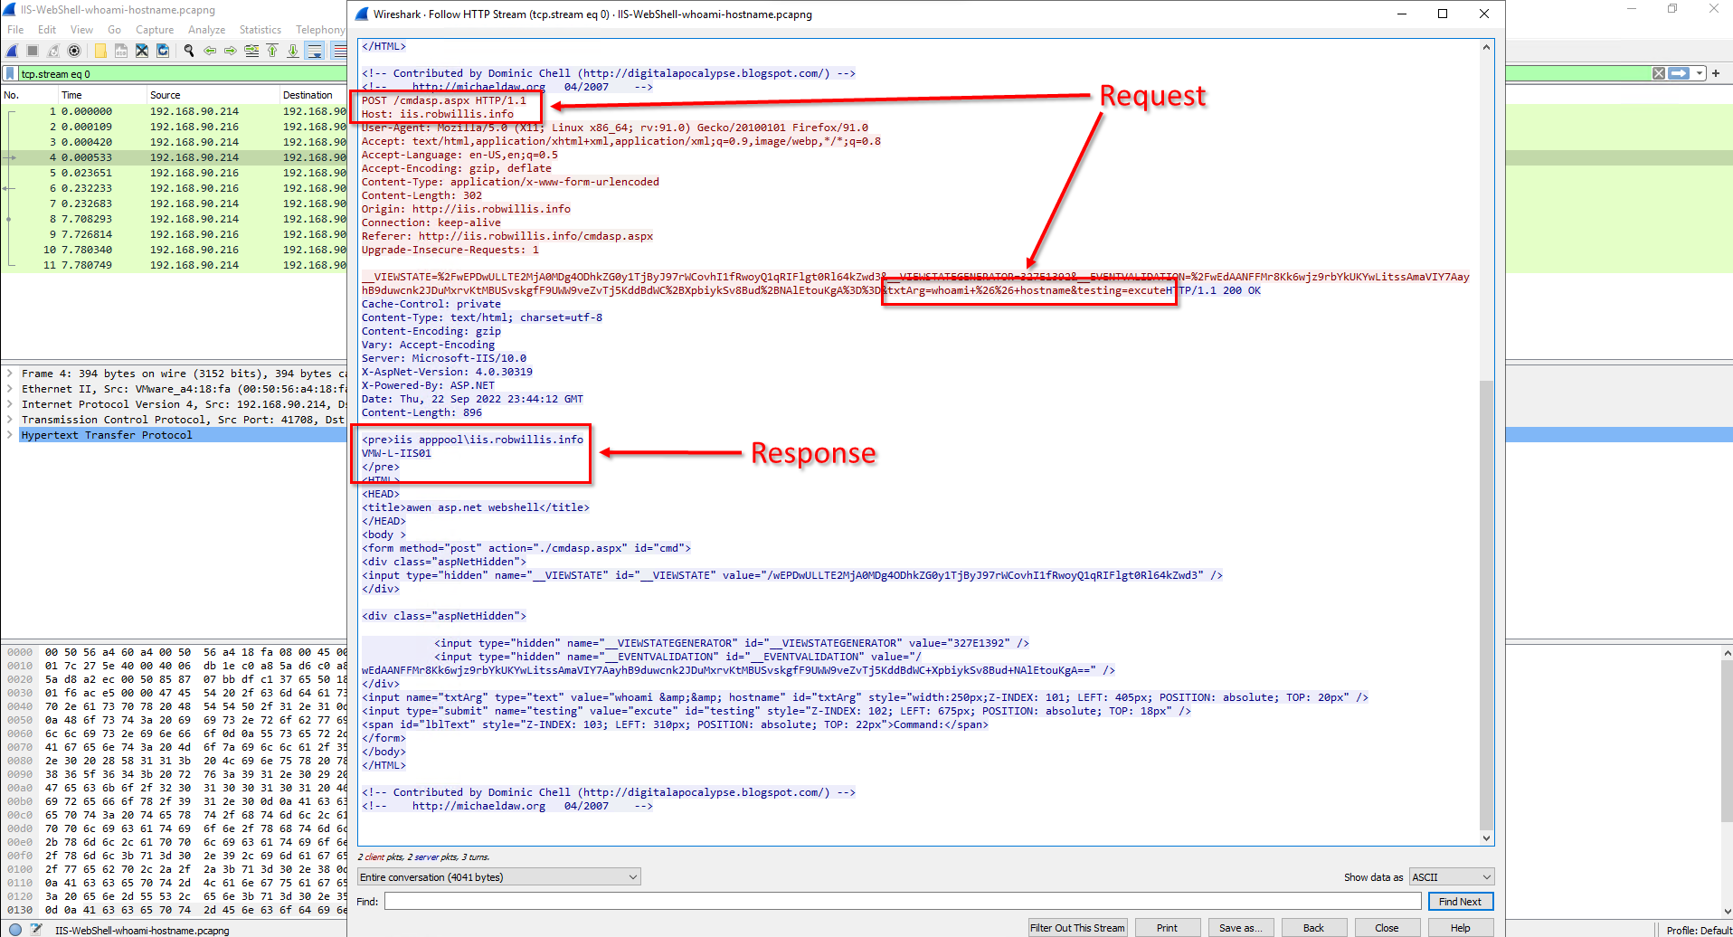Clear the display filter with X button
The height and width of the screenshot is (937, 1733).
tap(1659, 73)
